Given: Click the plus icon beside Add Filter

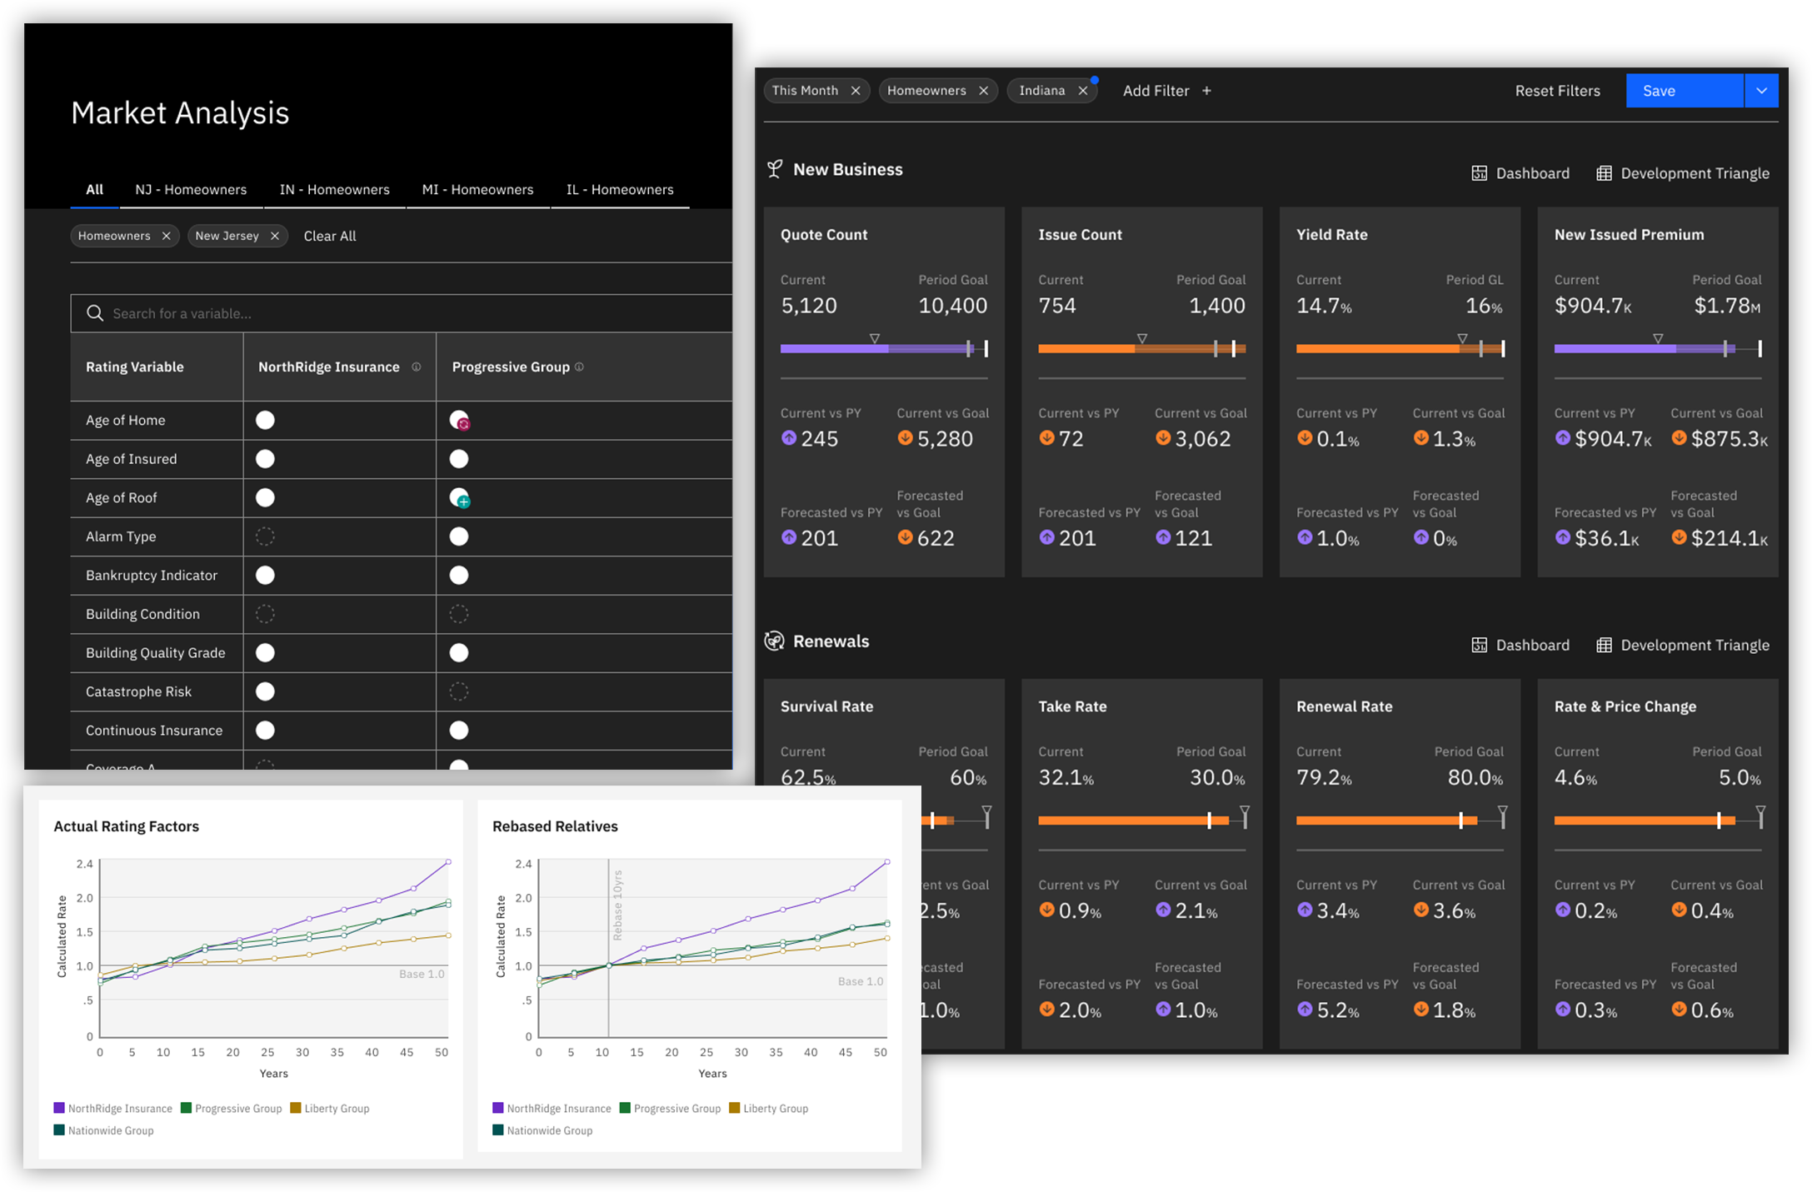Looking at the screenshot, I should click(x=1206, y=91).
